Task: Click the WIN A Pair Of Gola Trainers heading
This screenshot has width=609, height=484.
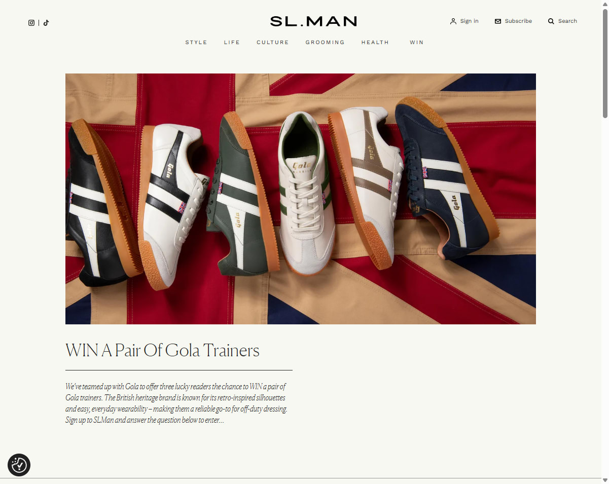Action: [x=162, y=350]
